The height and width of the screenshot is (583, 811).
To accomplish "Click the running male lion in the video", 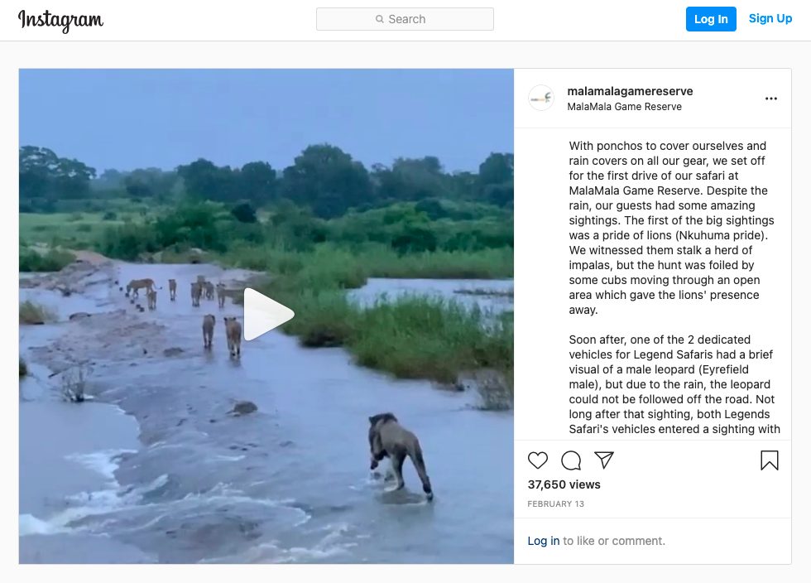I will (x=399, y=455).
